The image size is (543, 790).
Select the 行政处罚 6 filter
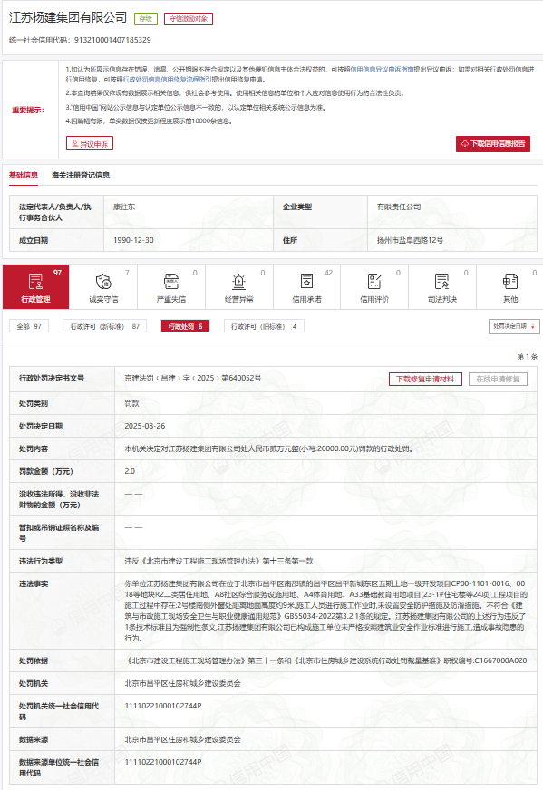coord(185,326)
